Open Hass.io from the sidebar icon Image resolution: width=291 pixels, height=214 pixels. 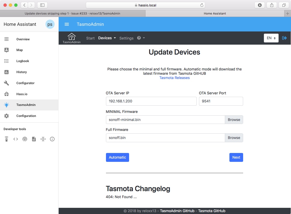click(x=6, y=94)
